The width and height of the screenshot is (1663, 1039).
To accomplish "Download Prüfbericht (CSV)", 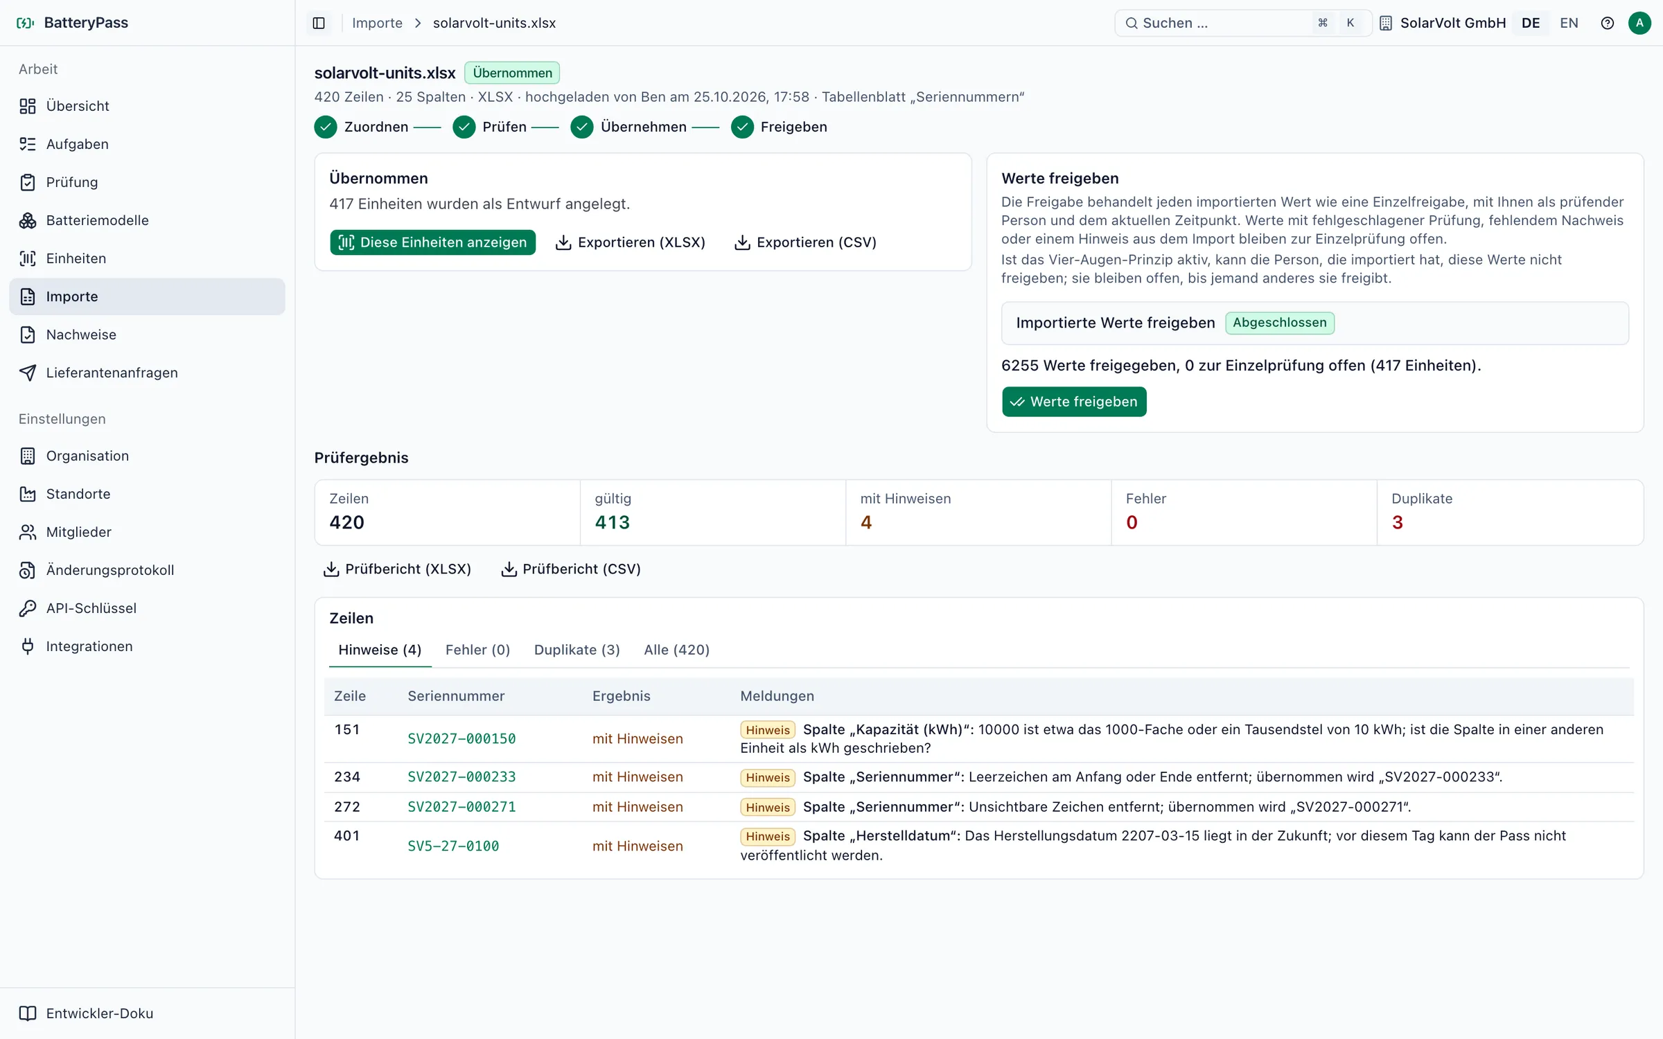I will 572,569.
